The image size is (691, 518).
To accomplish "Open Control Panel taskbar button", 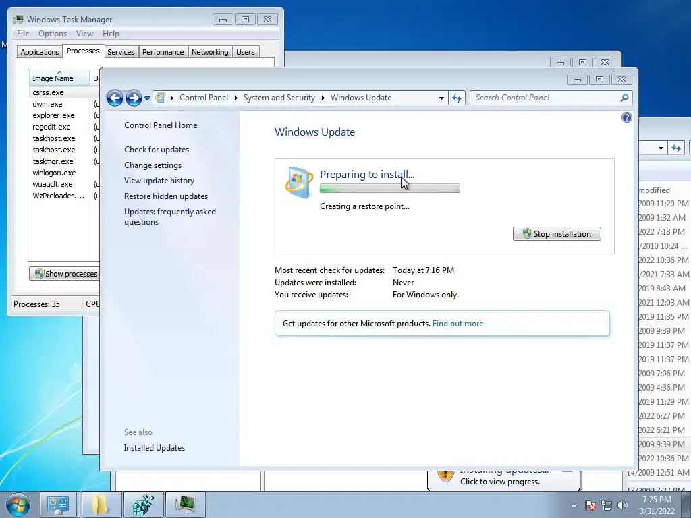I will pyautogui.click(x=59, y=505).
